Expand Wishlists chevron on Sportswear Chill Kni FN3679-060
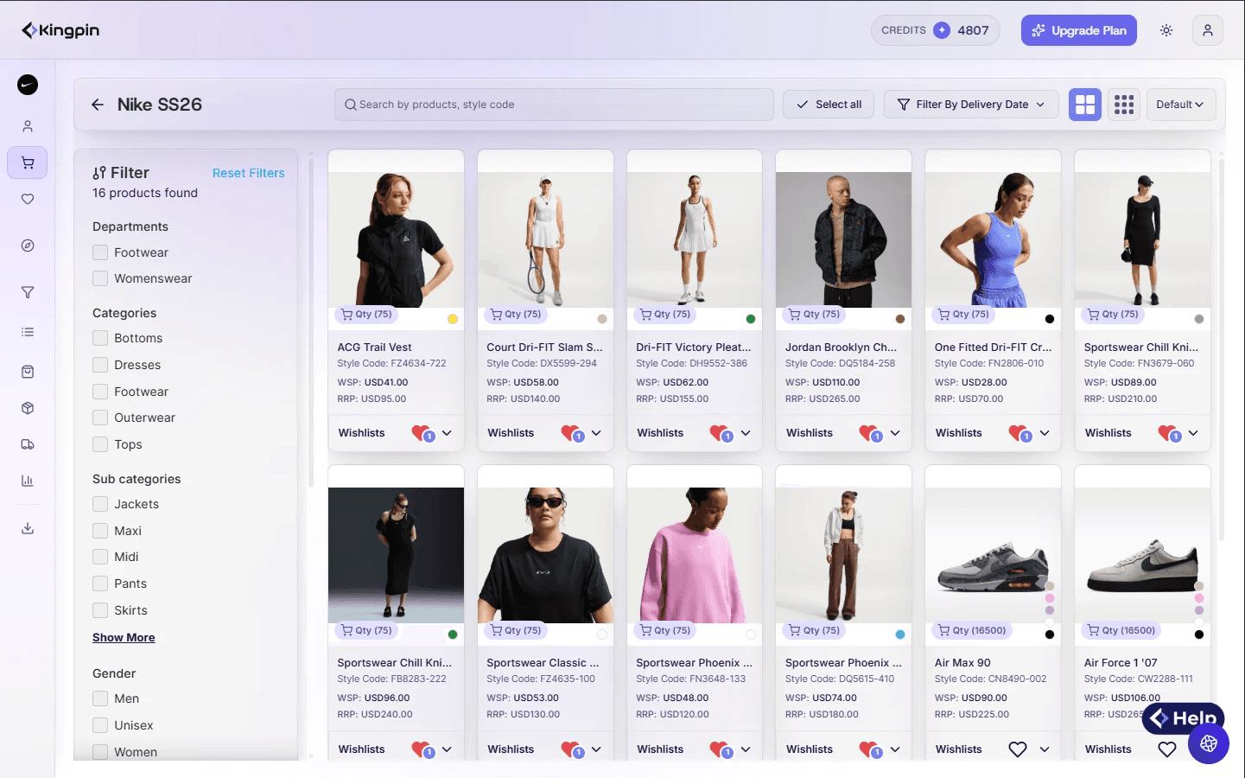The width and height of the screenshot is (1245, 778). (1193, 433)
